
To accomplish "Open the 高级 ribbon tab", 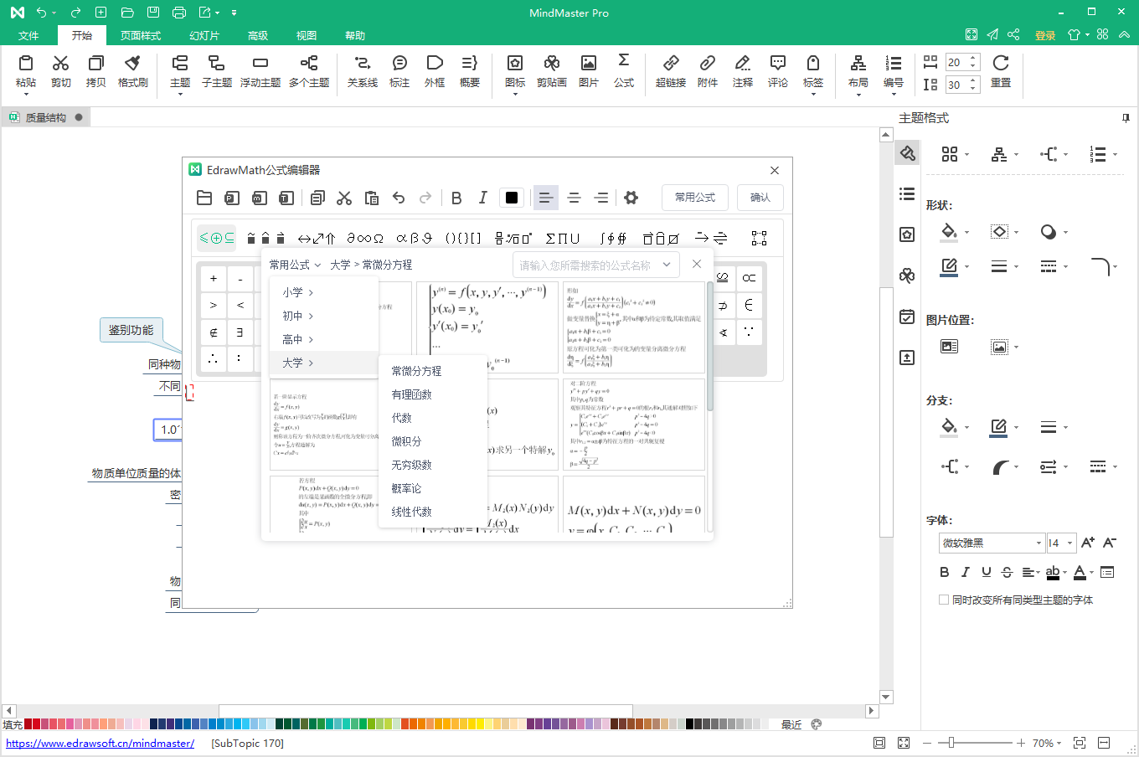I will [x=258, y=35].
